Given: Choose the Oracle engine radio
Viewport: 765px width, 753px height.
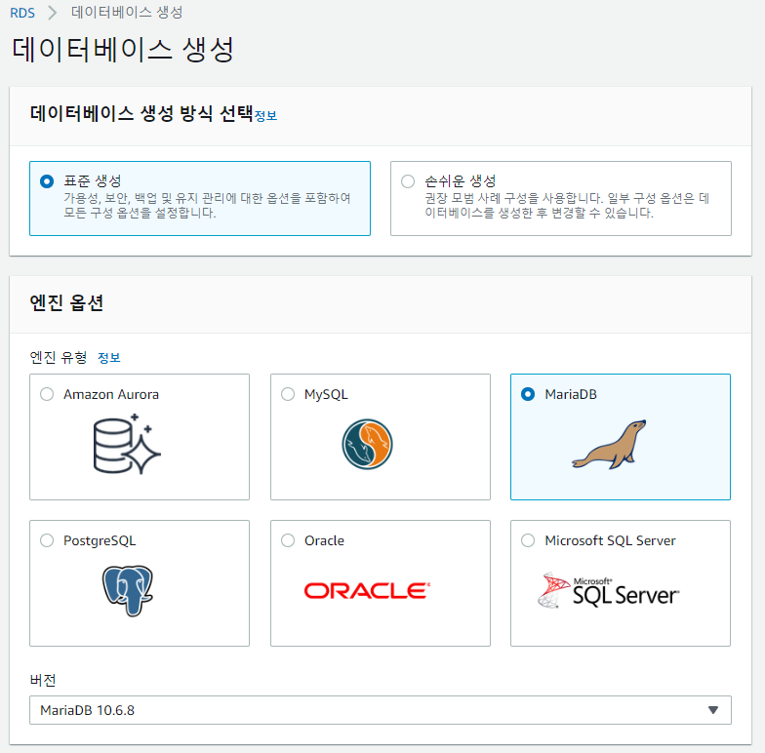Looking at the screenshot, I should (x=288, y=540).
